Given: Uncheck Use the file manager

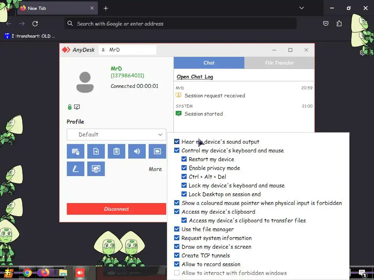Looking at the screenshot, I should 177,229.
